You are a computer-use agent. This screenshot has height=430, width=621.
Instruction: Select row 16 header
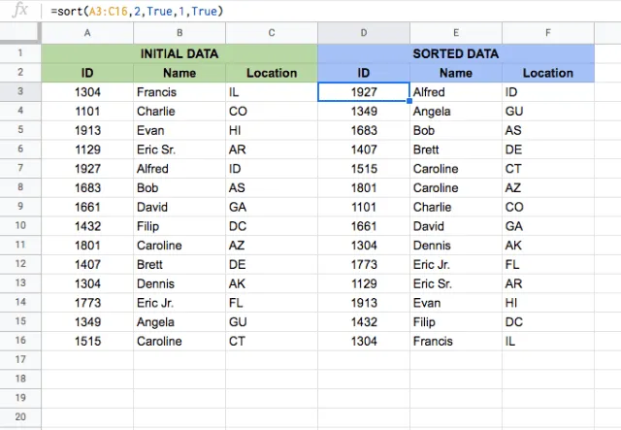pos(20,341)
